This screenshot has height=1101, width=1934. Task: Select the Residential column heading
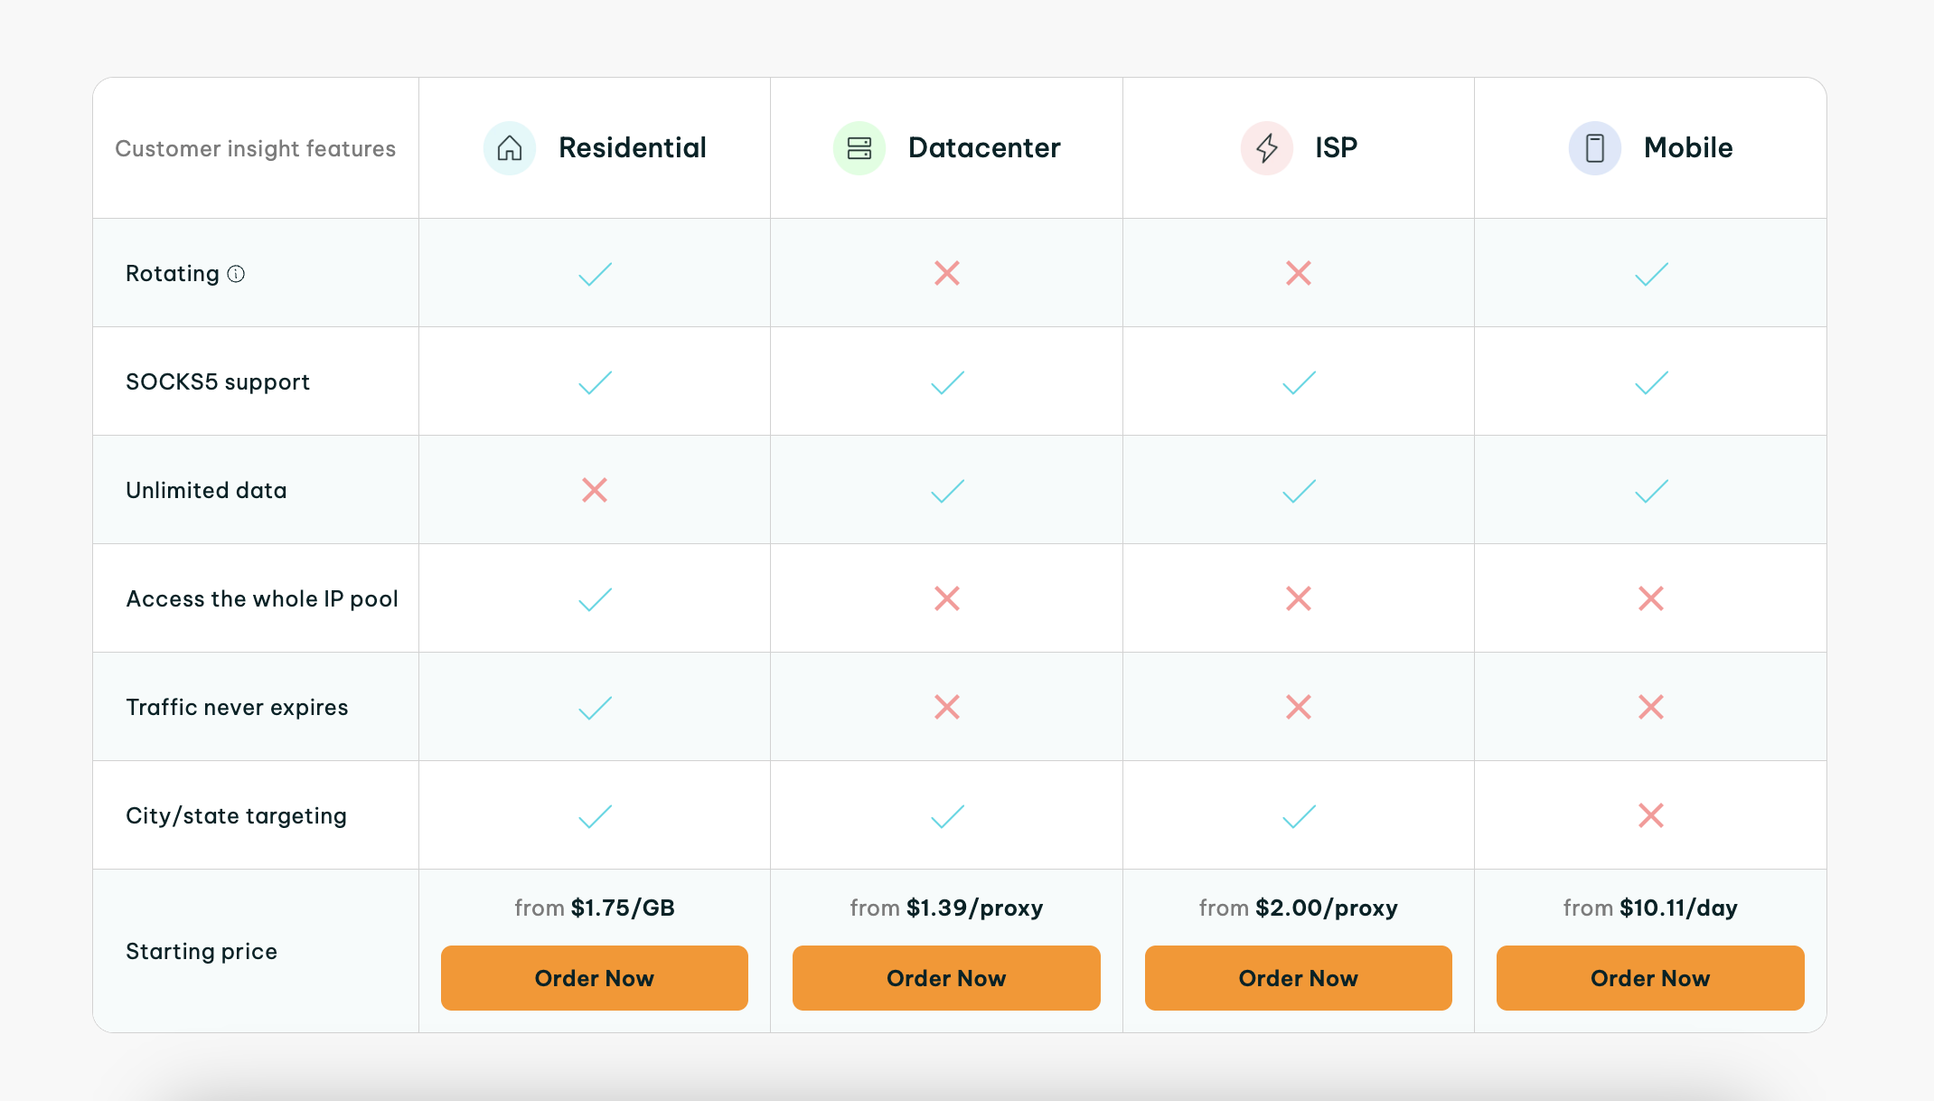(633, 148)
